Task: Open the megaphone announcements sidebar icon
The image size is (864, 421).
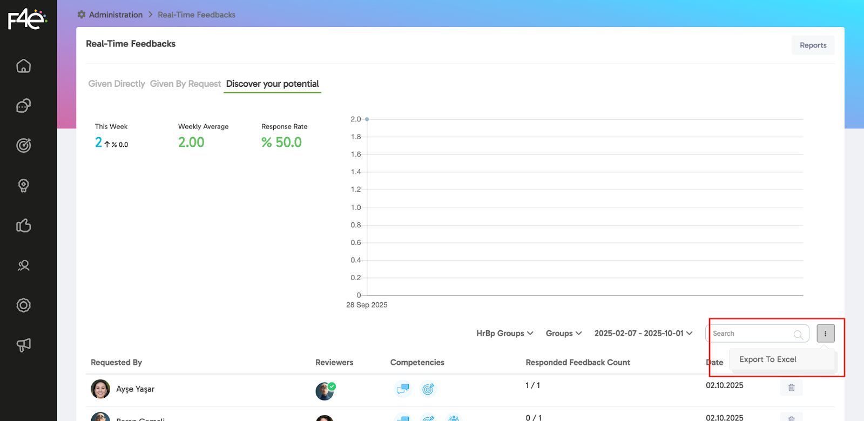Action: pyautogui.click(x=23, y=345)
